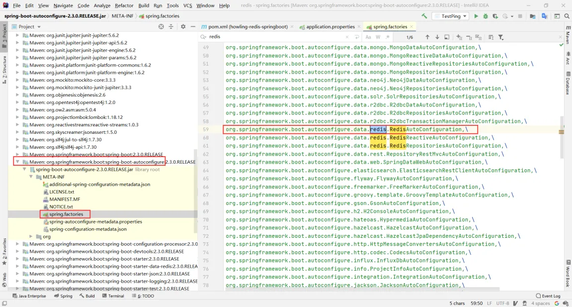Image resolution: width=572 pixels, height=307 pixels.
Task: Open Search Everywhere magnifier icon
Action: click(x=566, y=16)
